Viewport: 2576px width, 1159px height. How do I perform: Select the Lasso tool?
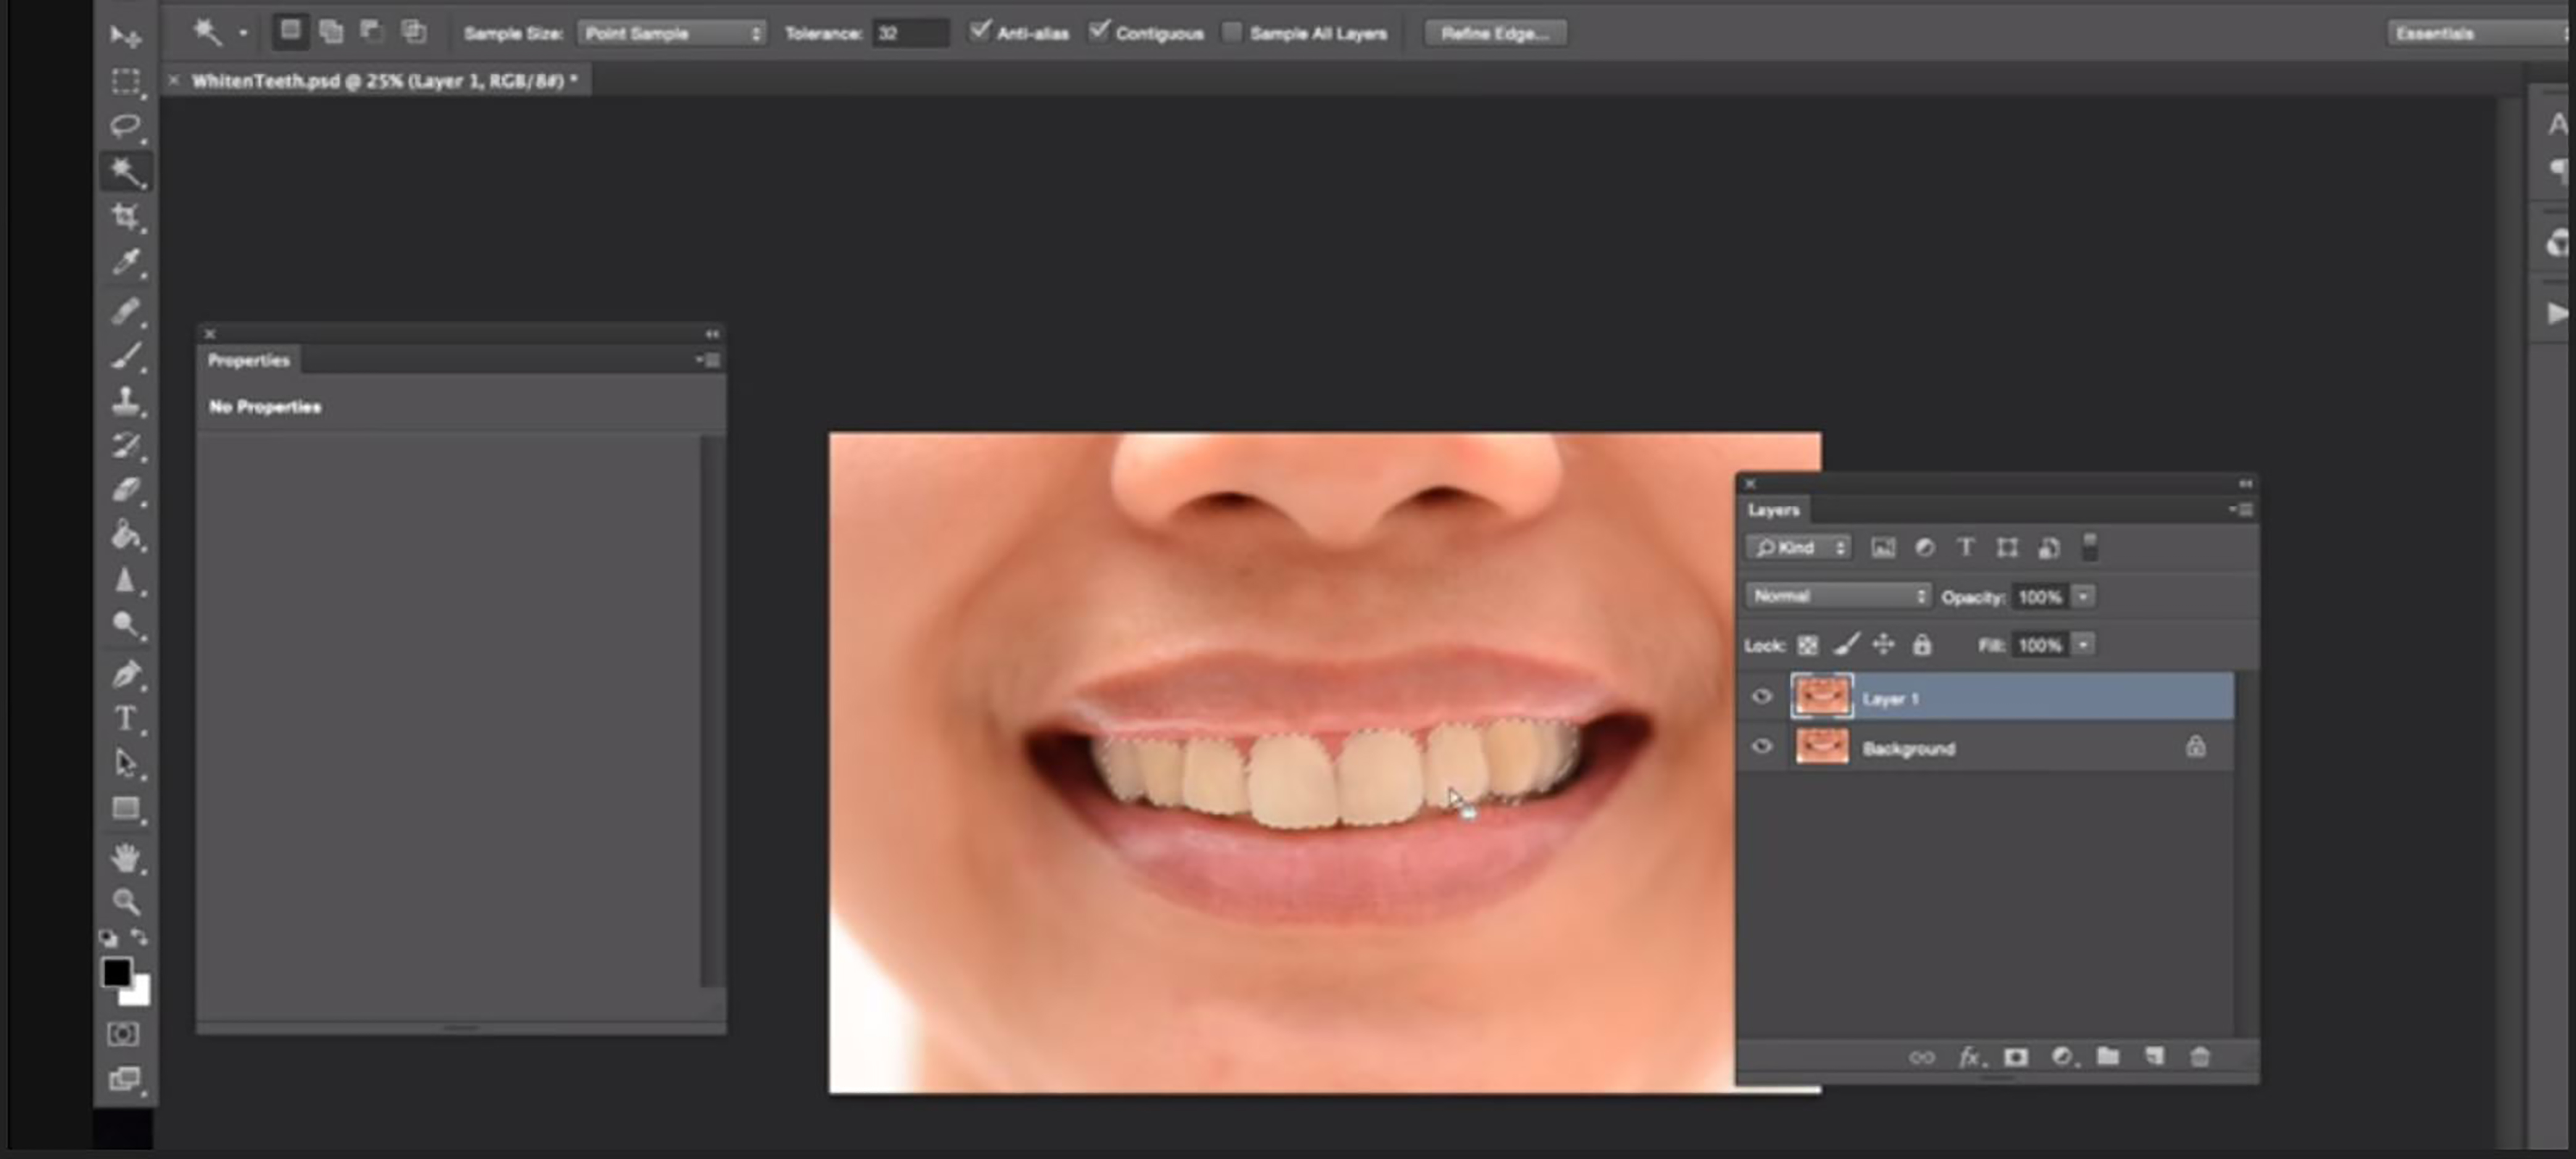point(125,126)
